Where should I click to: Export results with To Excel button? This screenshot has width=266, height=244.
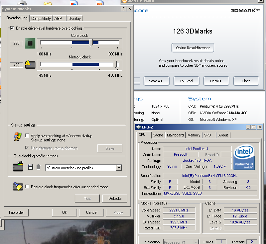(187, 81)
